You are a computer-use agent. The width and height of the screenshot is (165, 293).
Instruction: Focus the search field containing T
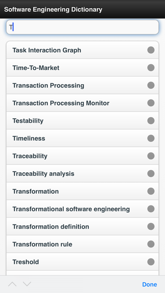[82, 27]
